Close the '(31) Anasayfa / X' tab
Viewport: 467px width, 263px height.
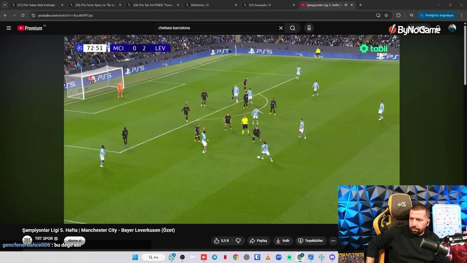(294, 5)
